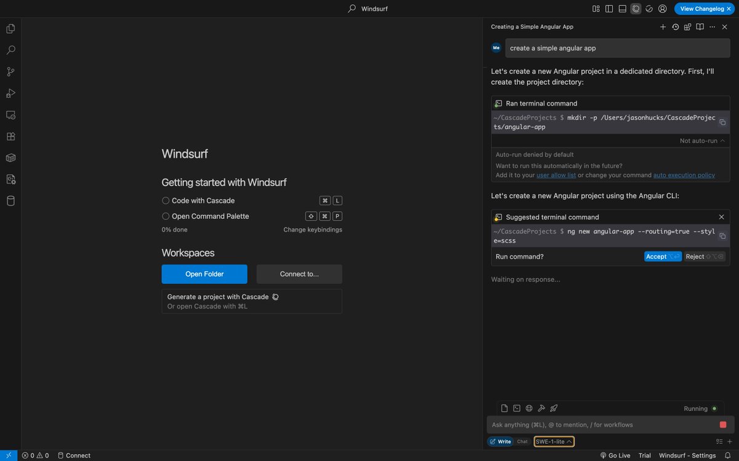Screen dimensions: 739x461
Task: Switch Cascade to Write mode
Action: [501, 441]
